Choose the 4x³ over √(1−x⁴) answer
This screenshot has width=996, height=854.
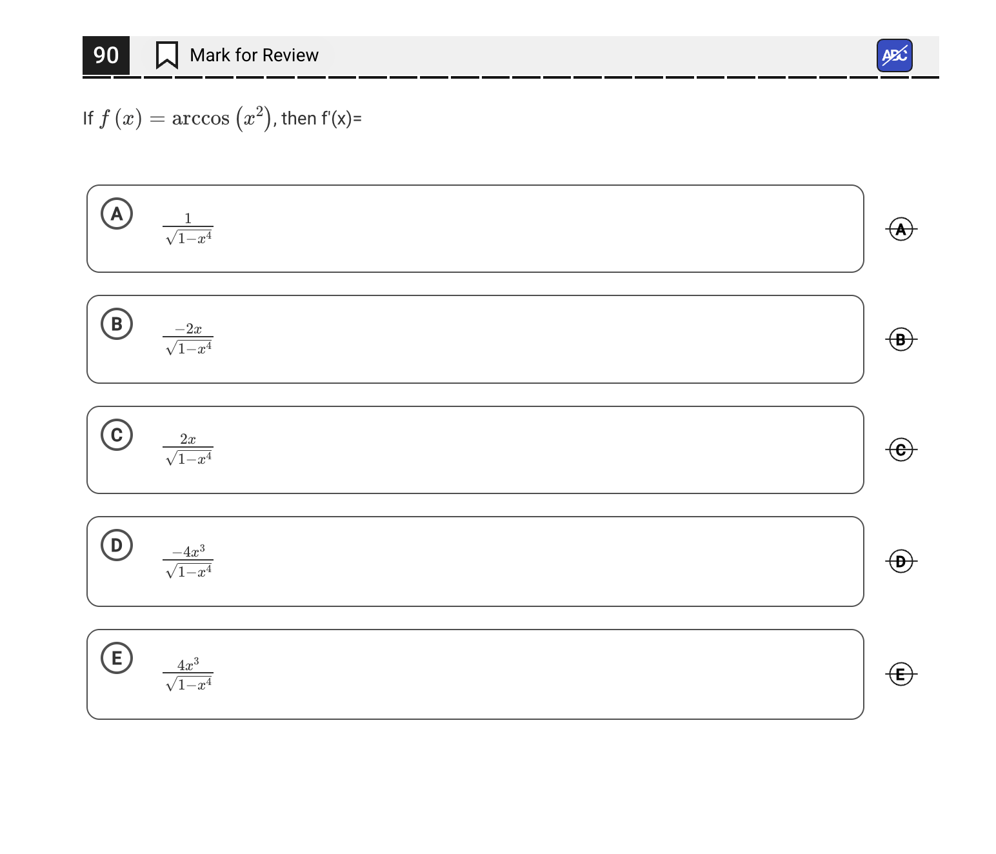pos(188,675)
